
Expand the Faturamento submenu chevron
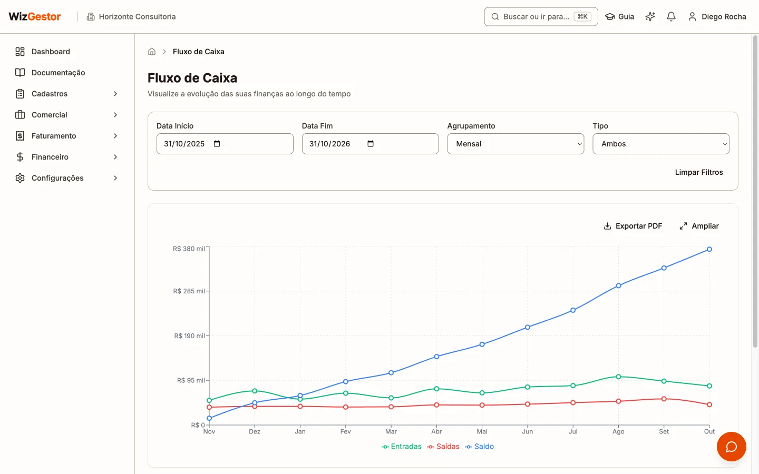point(115,136)
